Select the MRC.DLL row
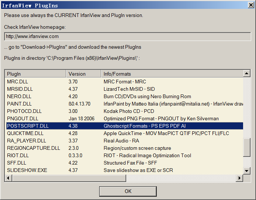This screenshot has width=256, height=200. [x=125, y=82]
